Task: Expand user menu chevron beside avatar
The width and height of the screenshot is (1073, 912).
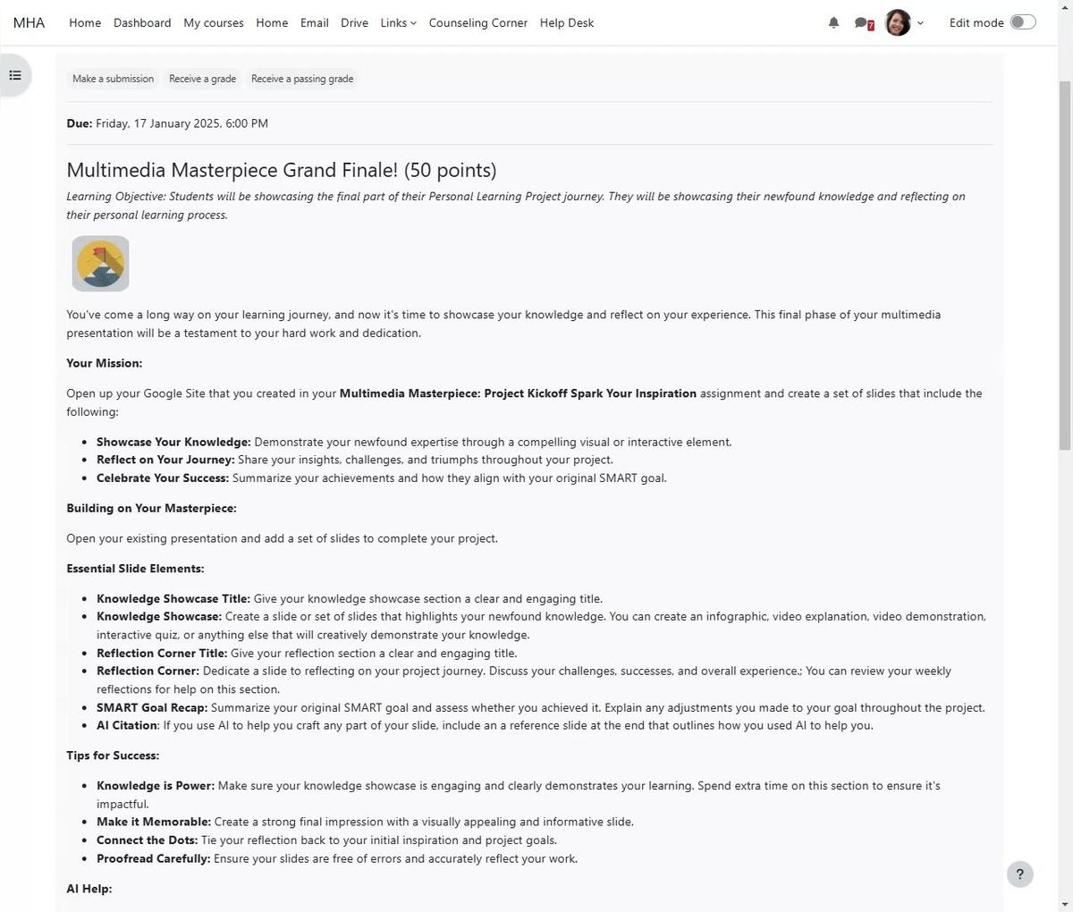Action: click(x=920, y=23)
